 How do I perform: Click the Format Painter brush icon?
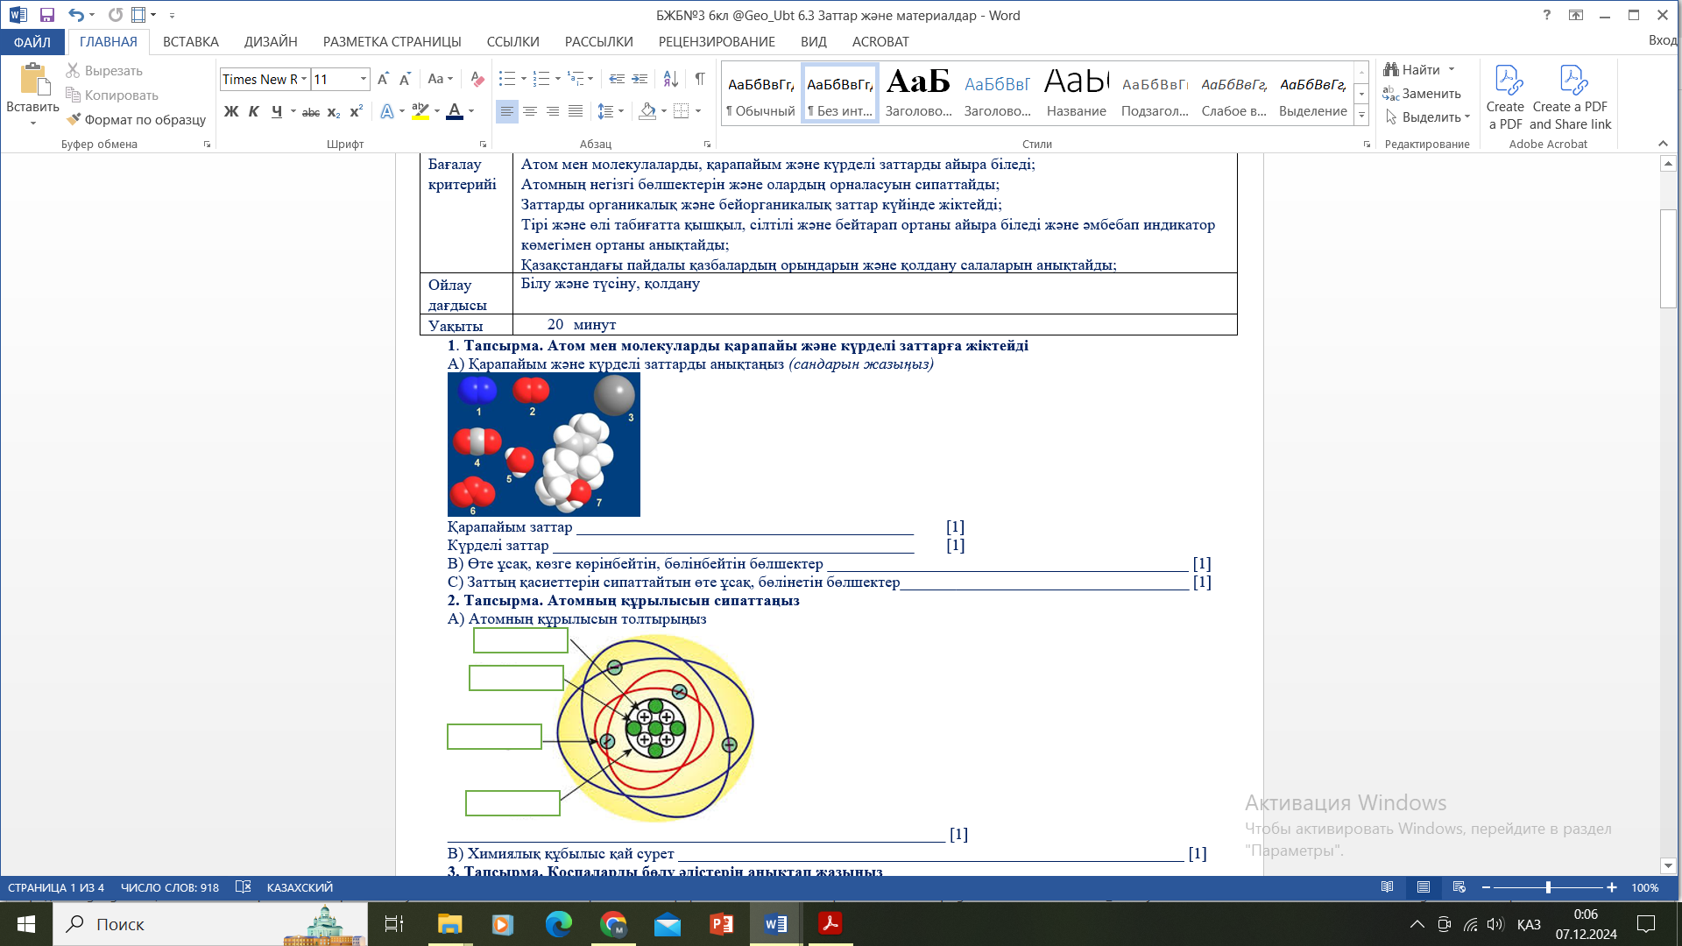coord(74,119)
